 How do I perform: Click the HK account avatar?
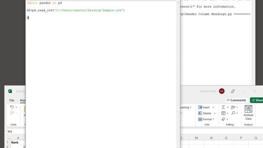[x=222, y=91]
